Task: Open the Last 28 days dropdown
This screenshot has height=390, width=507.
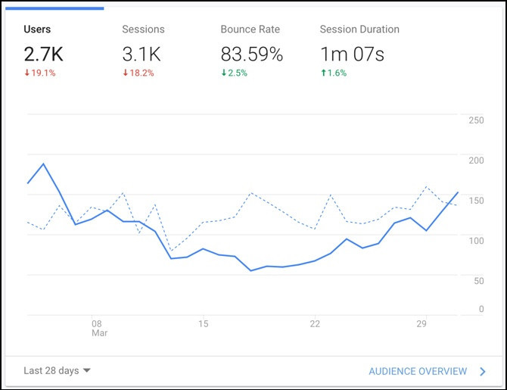Action: pyautogui.click(x=57, y=370)
